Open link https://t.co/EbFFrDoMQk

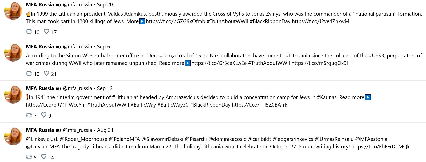(x=380, y=147)
